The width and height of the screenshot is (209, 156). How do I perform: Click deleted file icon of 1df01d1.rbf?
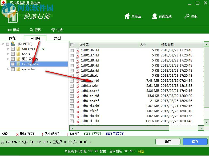click(x=77, y=121)
